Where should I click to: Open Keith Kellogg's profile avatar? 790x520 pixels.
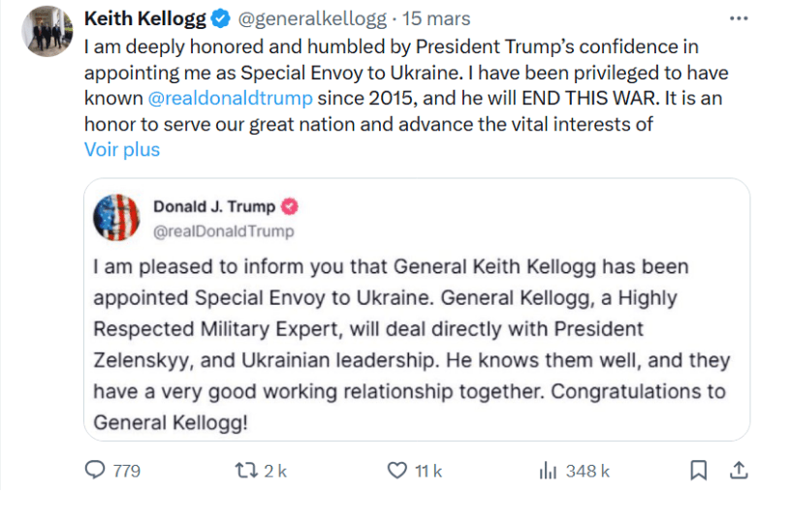(47, 31)
